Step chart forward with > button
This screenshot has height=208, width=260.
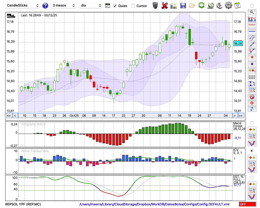pyautogui.click(x=235, y=116)
